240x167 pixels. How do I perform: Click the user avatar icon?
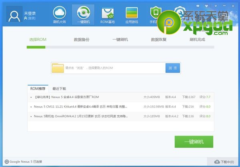pos(14,16)
